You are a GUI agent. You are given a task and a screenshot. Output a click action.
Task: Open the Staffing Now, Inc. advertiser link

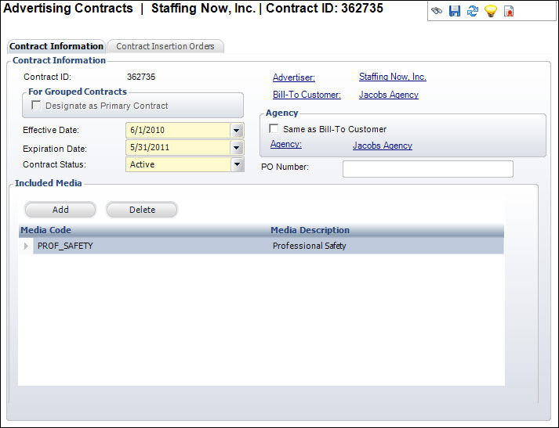click(x=392, y=77)
